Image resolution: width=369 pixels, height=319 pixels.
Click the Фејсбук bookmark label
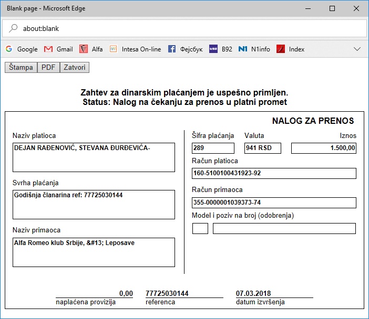click(191, 49)
